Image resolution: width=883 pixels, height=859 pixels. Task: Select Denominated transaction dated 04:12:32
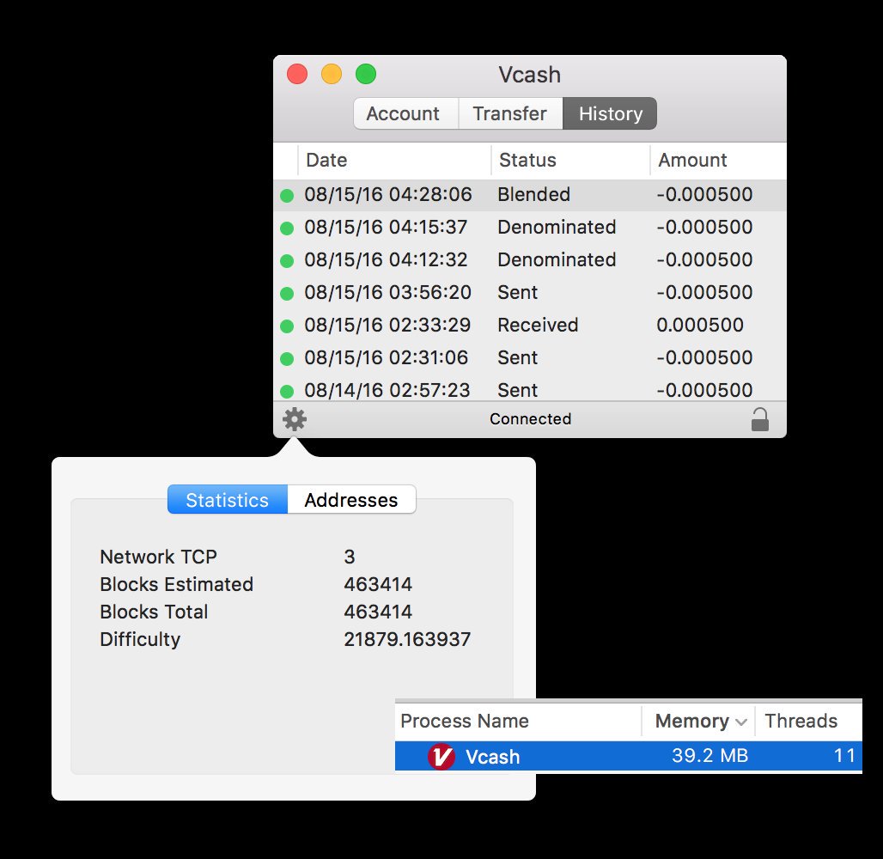pos(530,259)
